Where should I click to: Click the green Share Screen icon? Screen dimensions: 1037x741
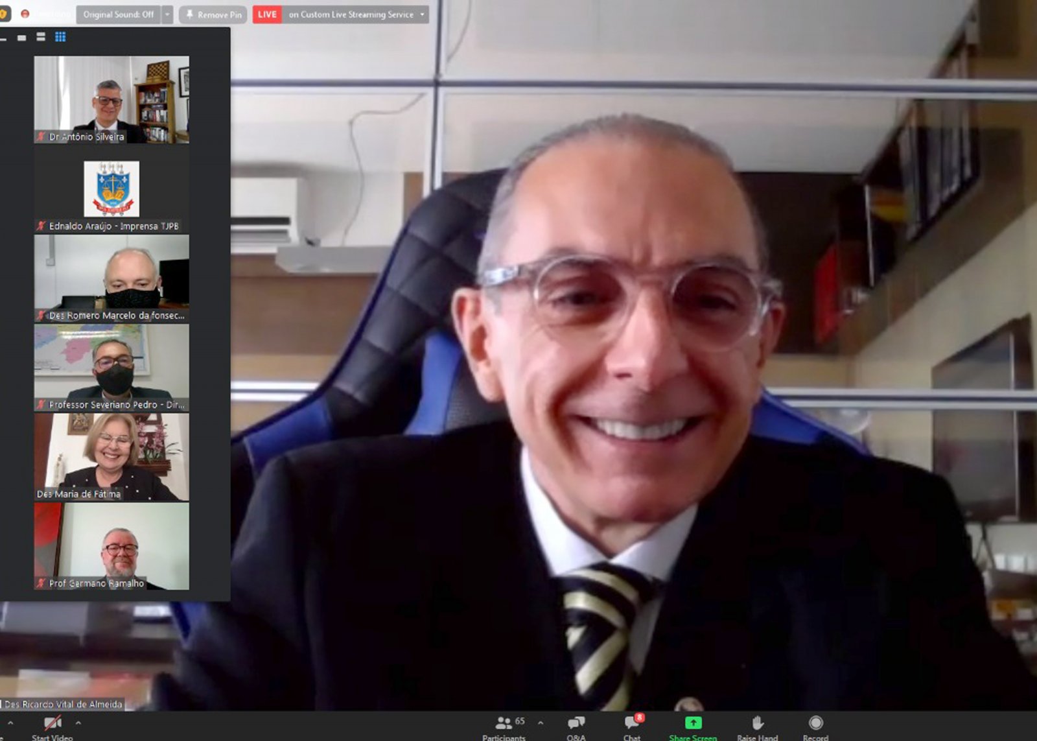(x=693, y=723)
